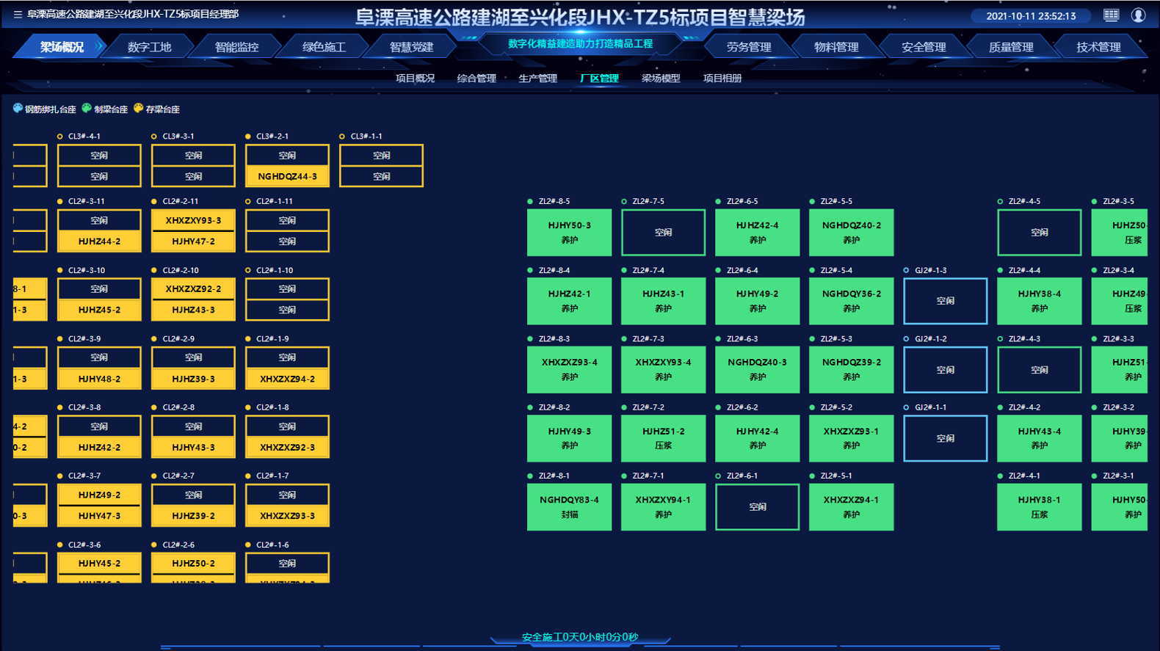Select NGHDQZ44-3 yellow storage cell
This screenshot has height=651, width=1160.
287,177
